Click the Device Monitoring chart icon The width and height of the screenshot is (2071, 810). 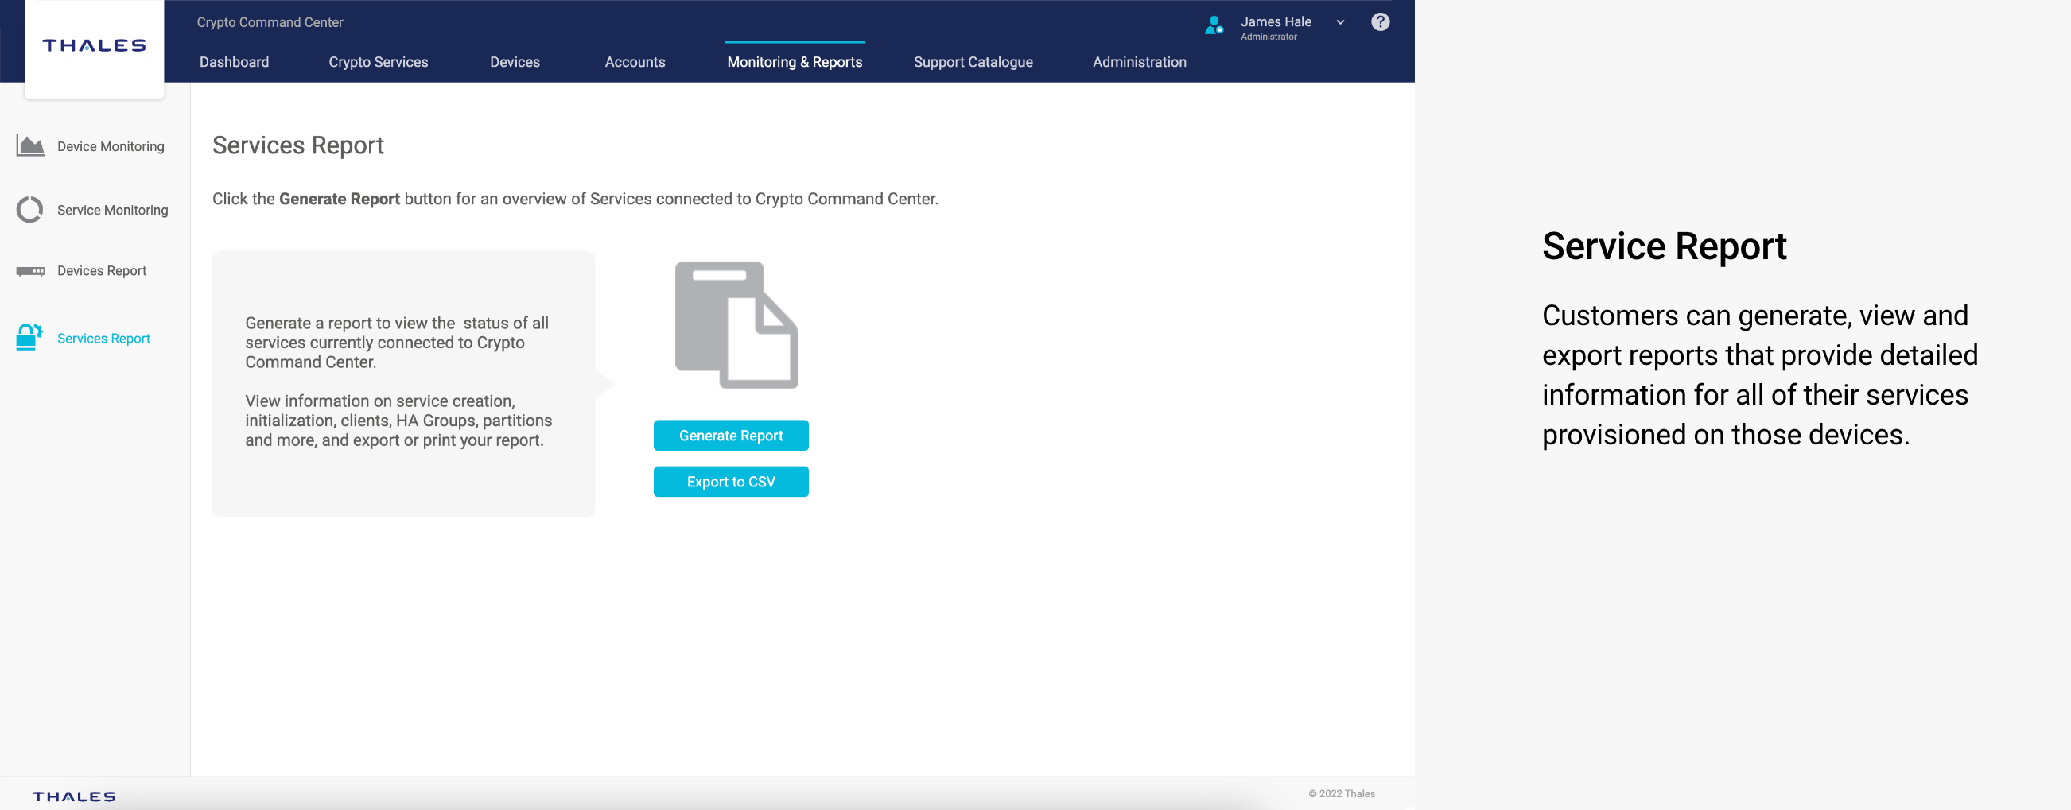click(30, 146)
